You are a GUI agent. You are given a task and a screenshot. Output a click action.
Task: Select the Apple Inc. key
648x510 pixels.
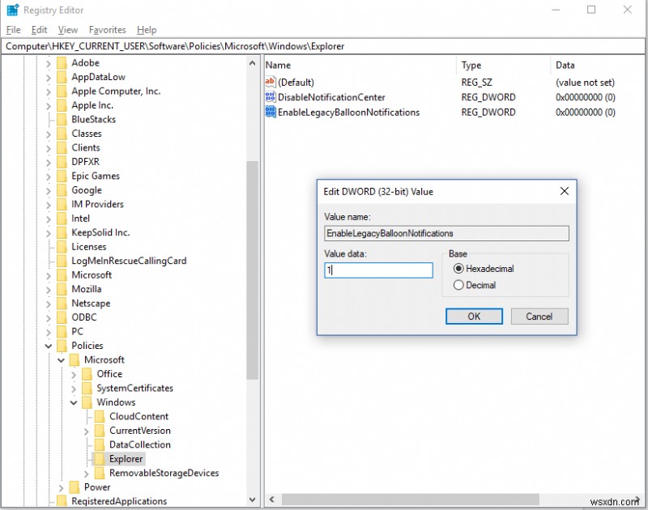coord(92,105)
